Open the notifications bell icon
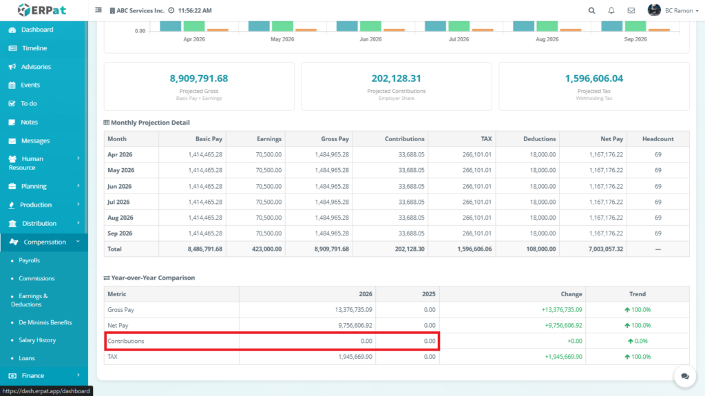Screen dimensions: 705x396 click(x=611, y=10)
